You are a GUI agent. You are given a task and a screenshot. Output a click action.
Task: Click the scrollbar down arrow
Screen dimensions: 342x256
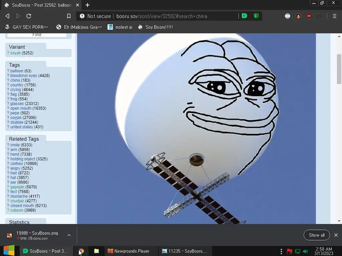pyautogui.click(x=339, y=221)
